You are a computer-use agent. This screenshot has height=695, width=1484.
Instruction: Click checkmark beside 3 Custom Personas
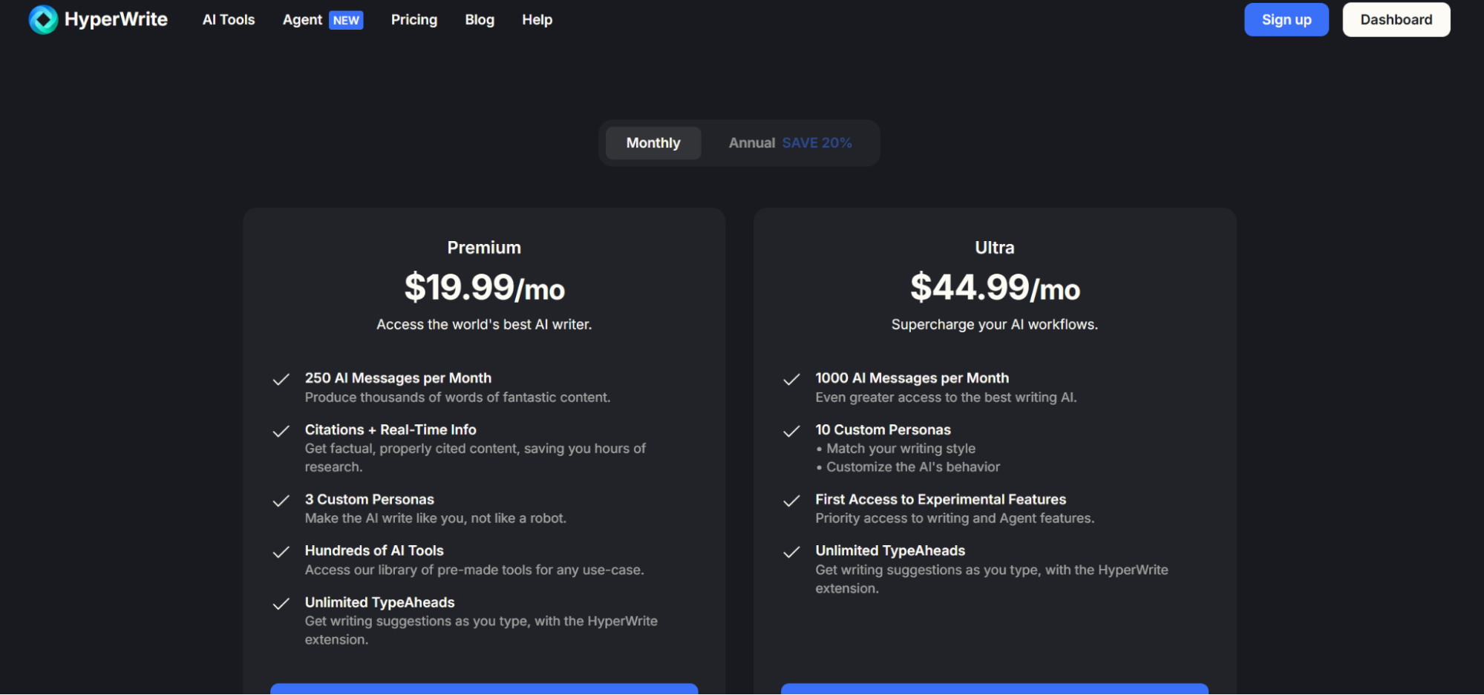281,501
